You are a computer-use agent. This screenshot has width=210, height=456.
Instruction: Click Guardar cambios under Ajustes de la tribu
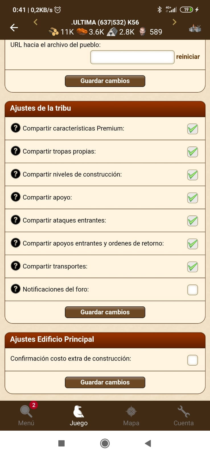105,312
